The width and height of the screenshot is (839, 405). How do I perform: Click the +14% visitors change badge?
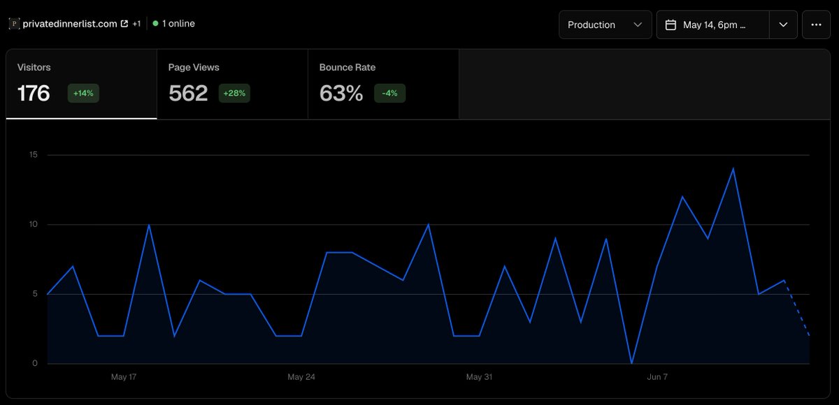tap(83, 93)
